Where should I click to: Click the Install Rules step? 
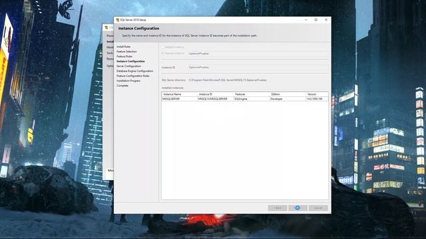tap(124, 46)
